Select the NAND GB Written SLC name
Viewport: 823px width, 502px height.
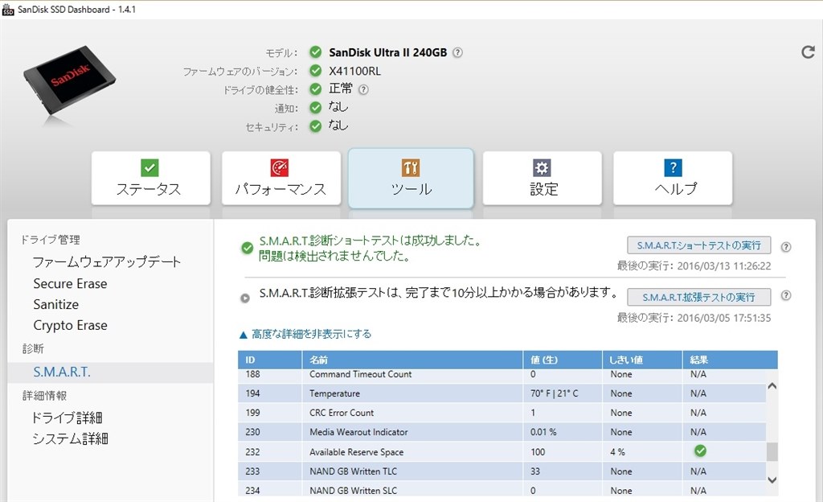(x=354, y=491)
